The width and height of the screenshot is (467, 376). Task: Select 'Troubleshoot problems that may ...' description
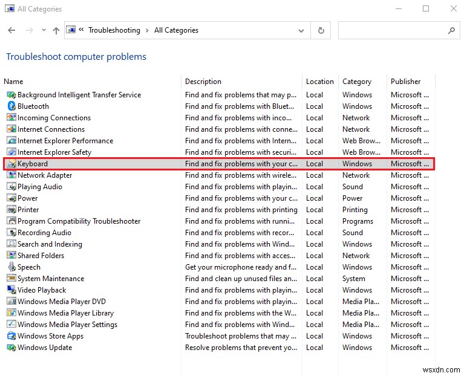(x=241, y=336)
